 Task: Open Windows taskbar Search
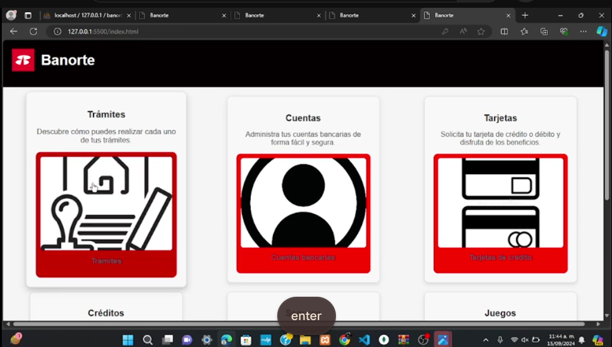tap(147, 340)
